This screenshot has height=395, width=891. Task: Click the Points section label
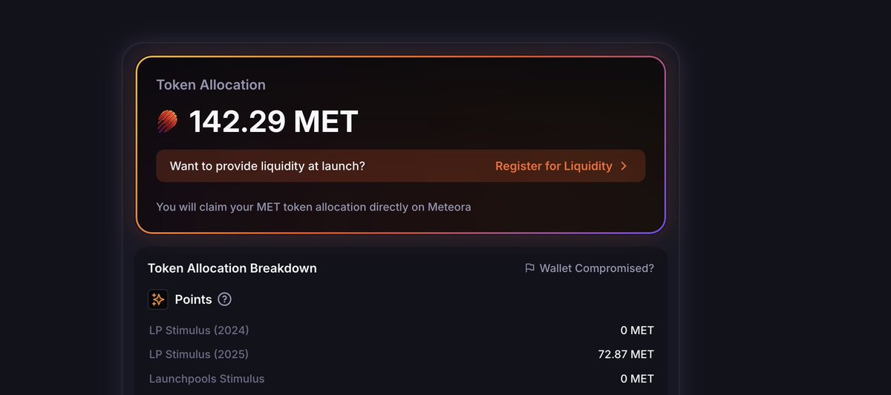point(193,299)
